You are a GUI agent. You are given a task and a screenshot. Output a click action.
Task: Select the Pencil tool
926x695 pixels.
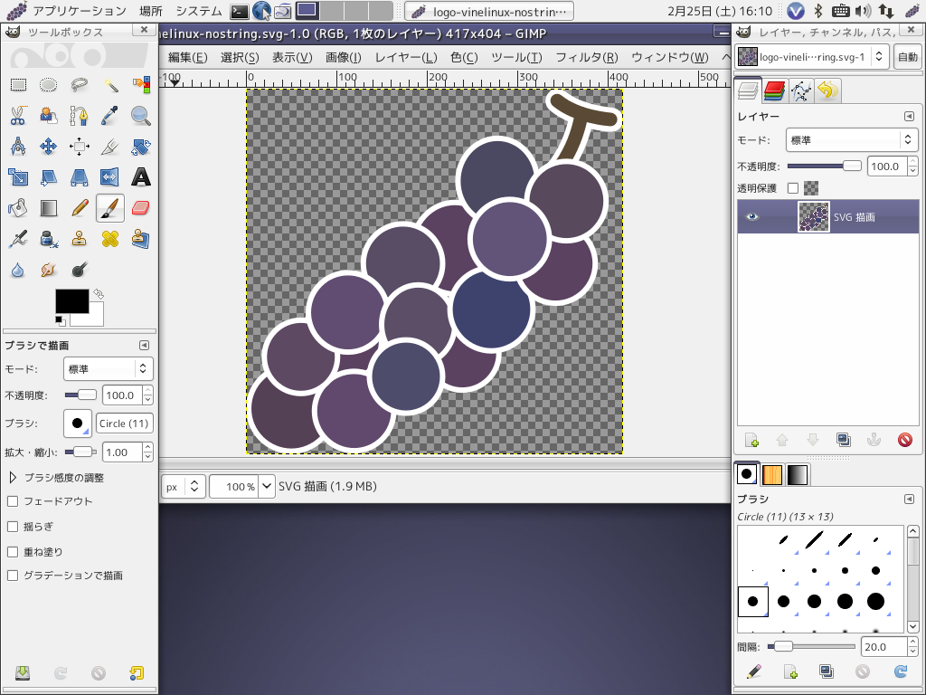click(80, 208)
